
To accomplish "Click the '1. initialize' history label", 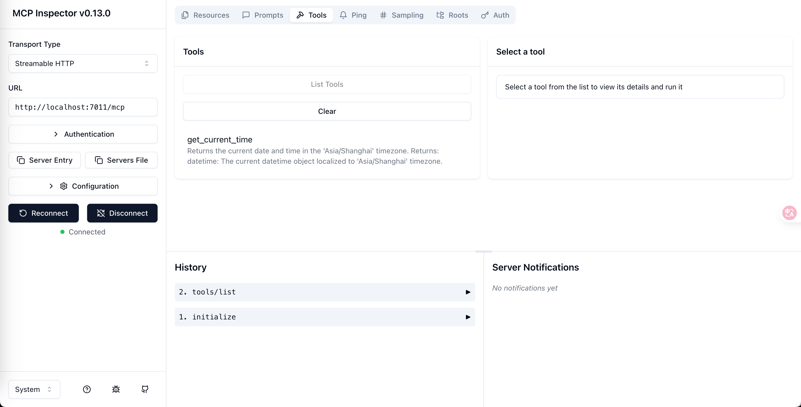I will [207, 317].
